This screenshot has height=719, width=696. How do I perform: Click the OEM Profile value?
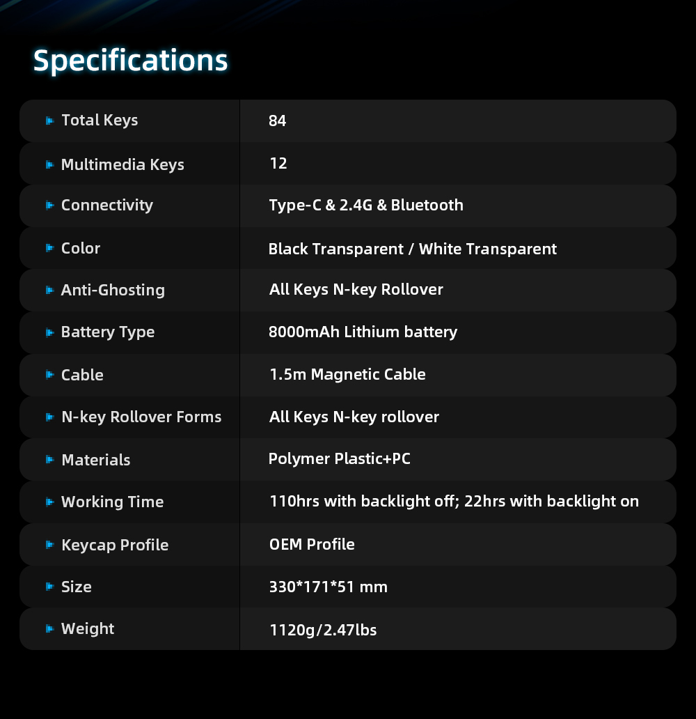(312, 544)
